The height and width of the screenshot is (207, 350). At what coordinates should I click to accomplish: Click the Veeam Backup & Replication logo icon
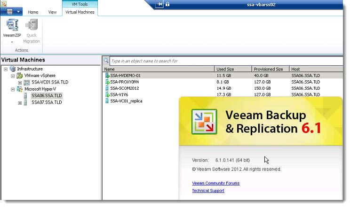[204, 122]
